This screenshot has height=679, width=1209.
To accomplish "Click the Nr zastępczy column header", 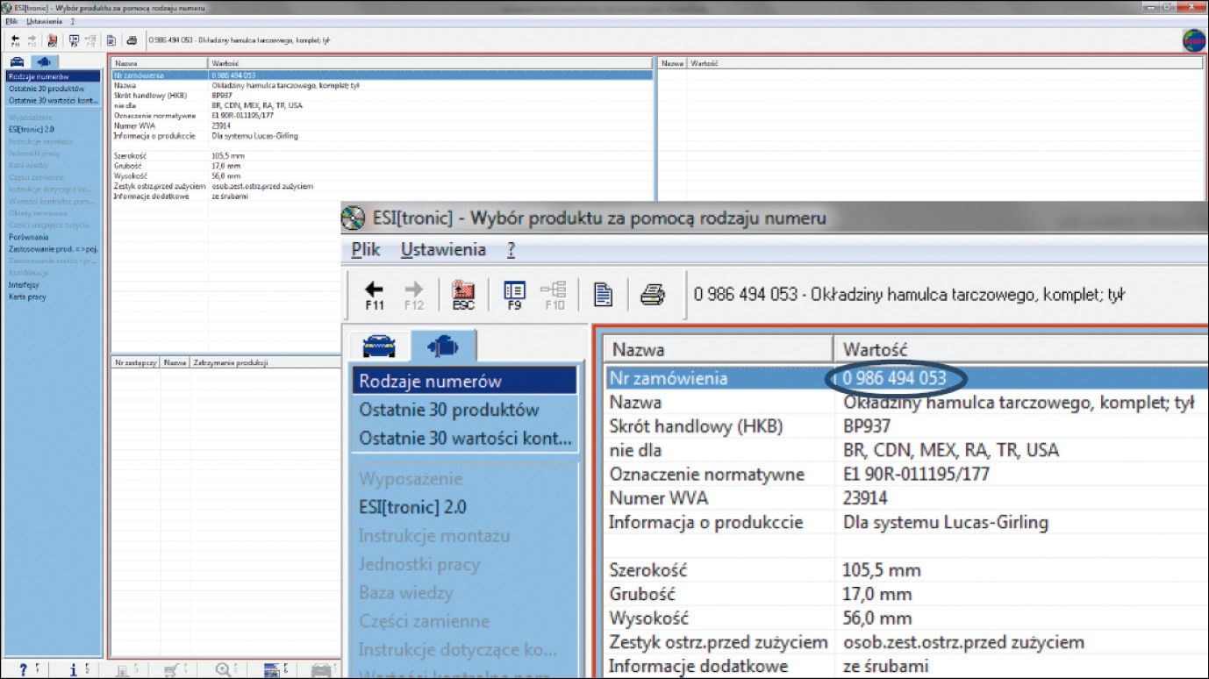I will click(x=135, y=362).
